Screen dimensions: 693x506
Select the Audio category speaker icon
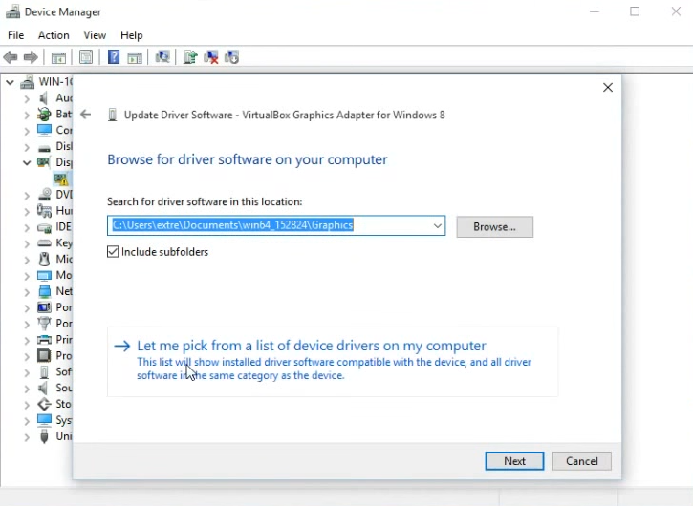(43, 98)
